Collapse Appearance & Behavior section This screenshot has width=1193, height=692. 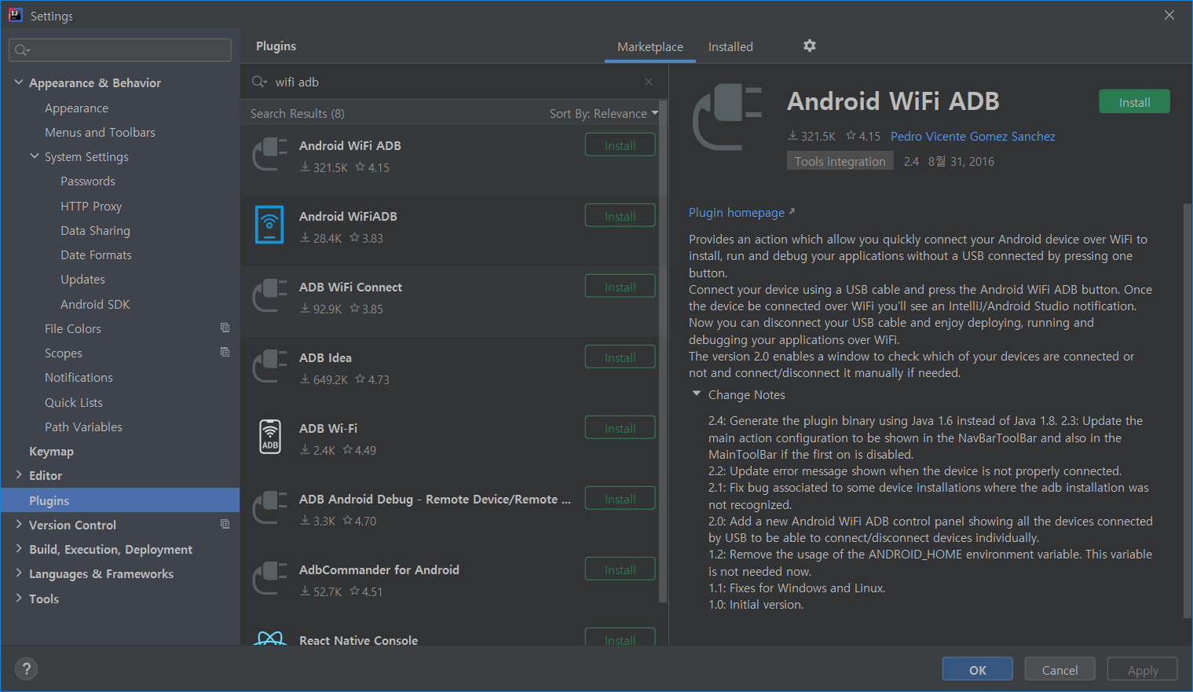(x=19, y=82)
